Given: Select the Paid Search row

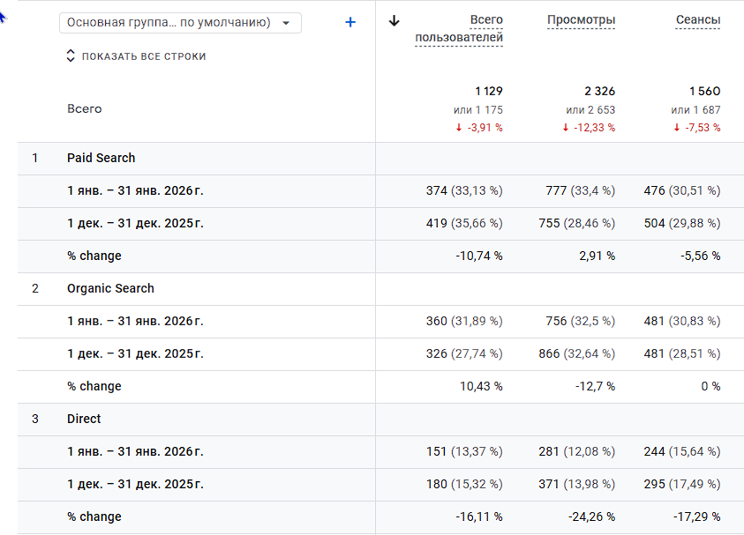Looking at the screenshot, I should (x=101, y=159).
